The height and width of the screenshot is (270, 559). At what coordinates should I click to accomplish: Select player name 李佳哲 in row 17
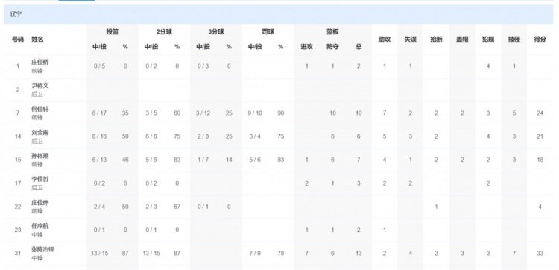40,179
